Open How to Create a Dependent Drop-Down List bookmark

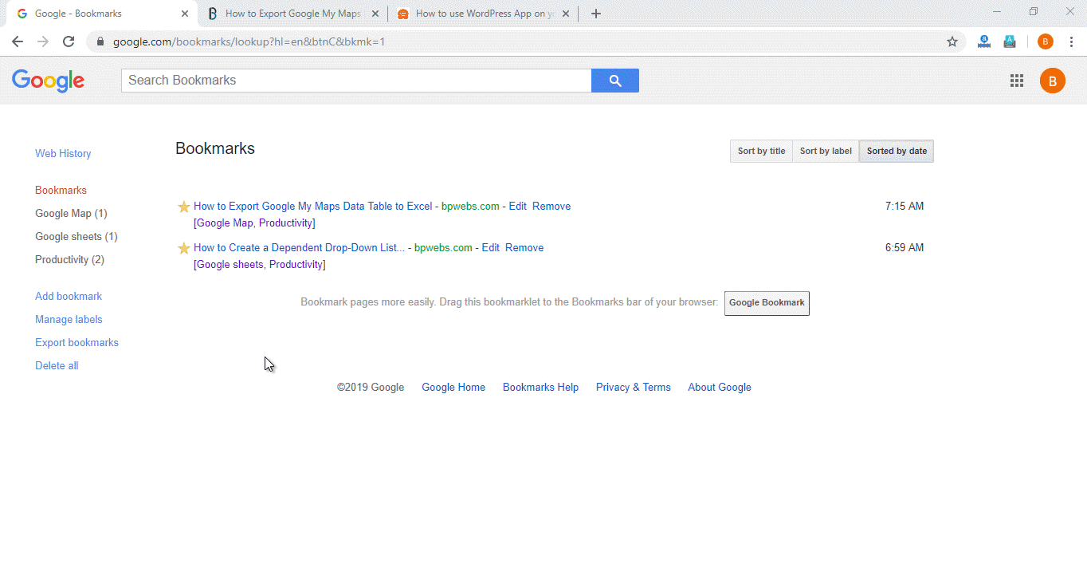[x=299, y=248]
